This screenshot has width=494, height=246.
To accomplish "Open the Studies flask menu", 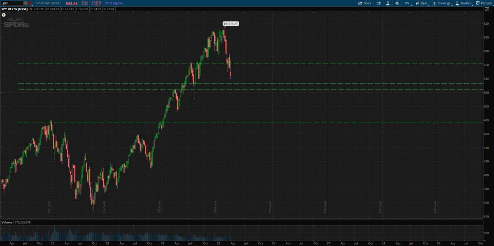I will [463, 3].
